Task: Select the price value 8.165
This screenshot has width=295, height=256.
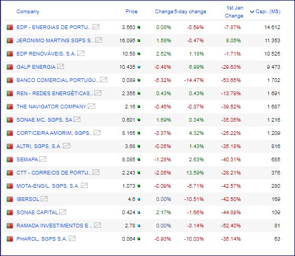Action: click(x=128, y=133)
